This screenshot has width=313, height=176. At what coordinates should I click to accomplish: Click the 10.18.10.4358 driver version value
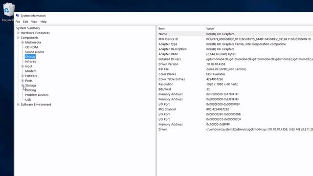click(x=216, y=64)
